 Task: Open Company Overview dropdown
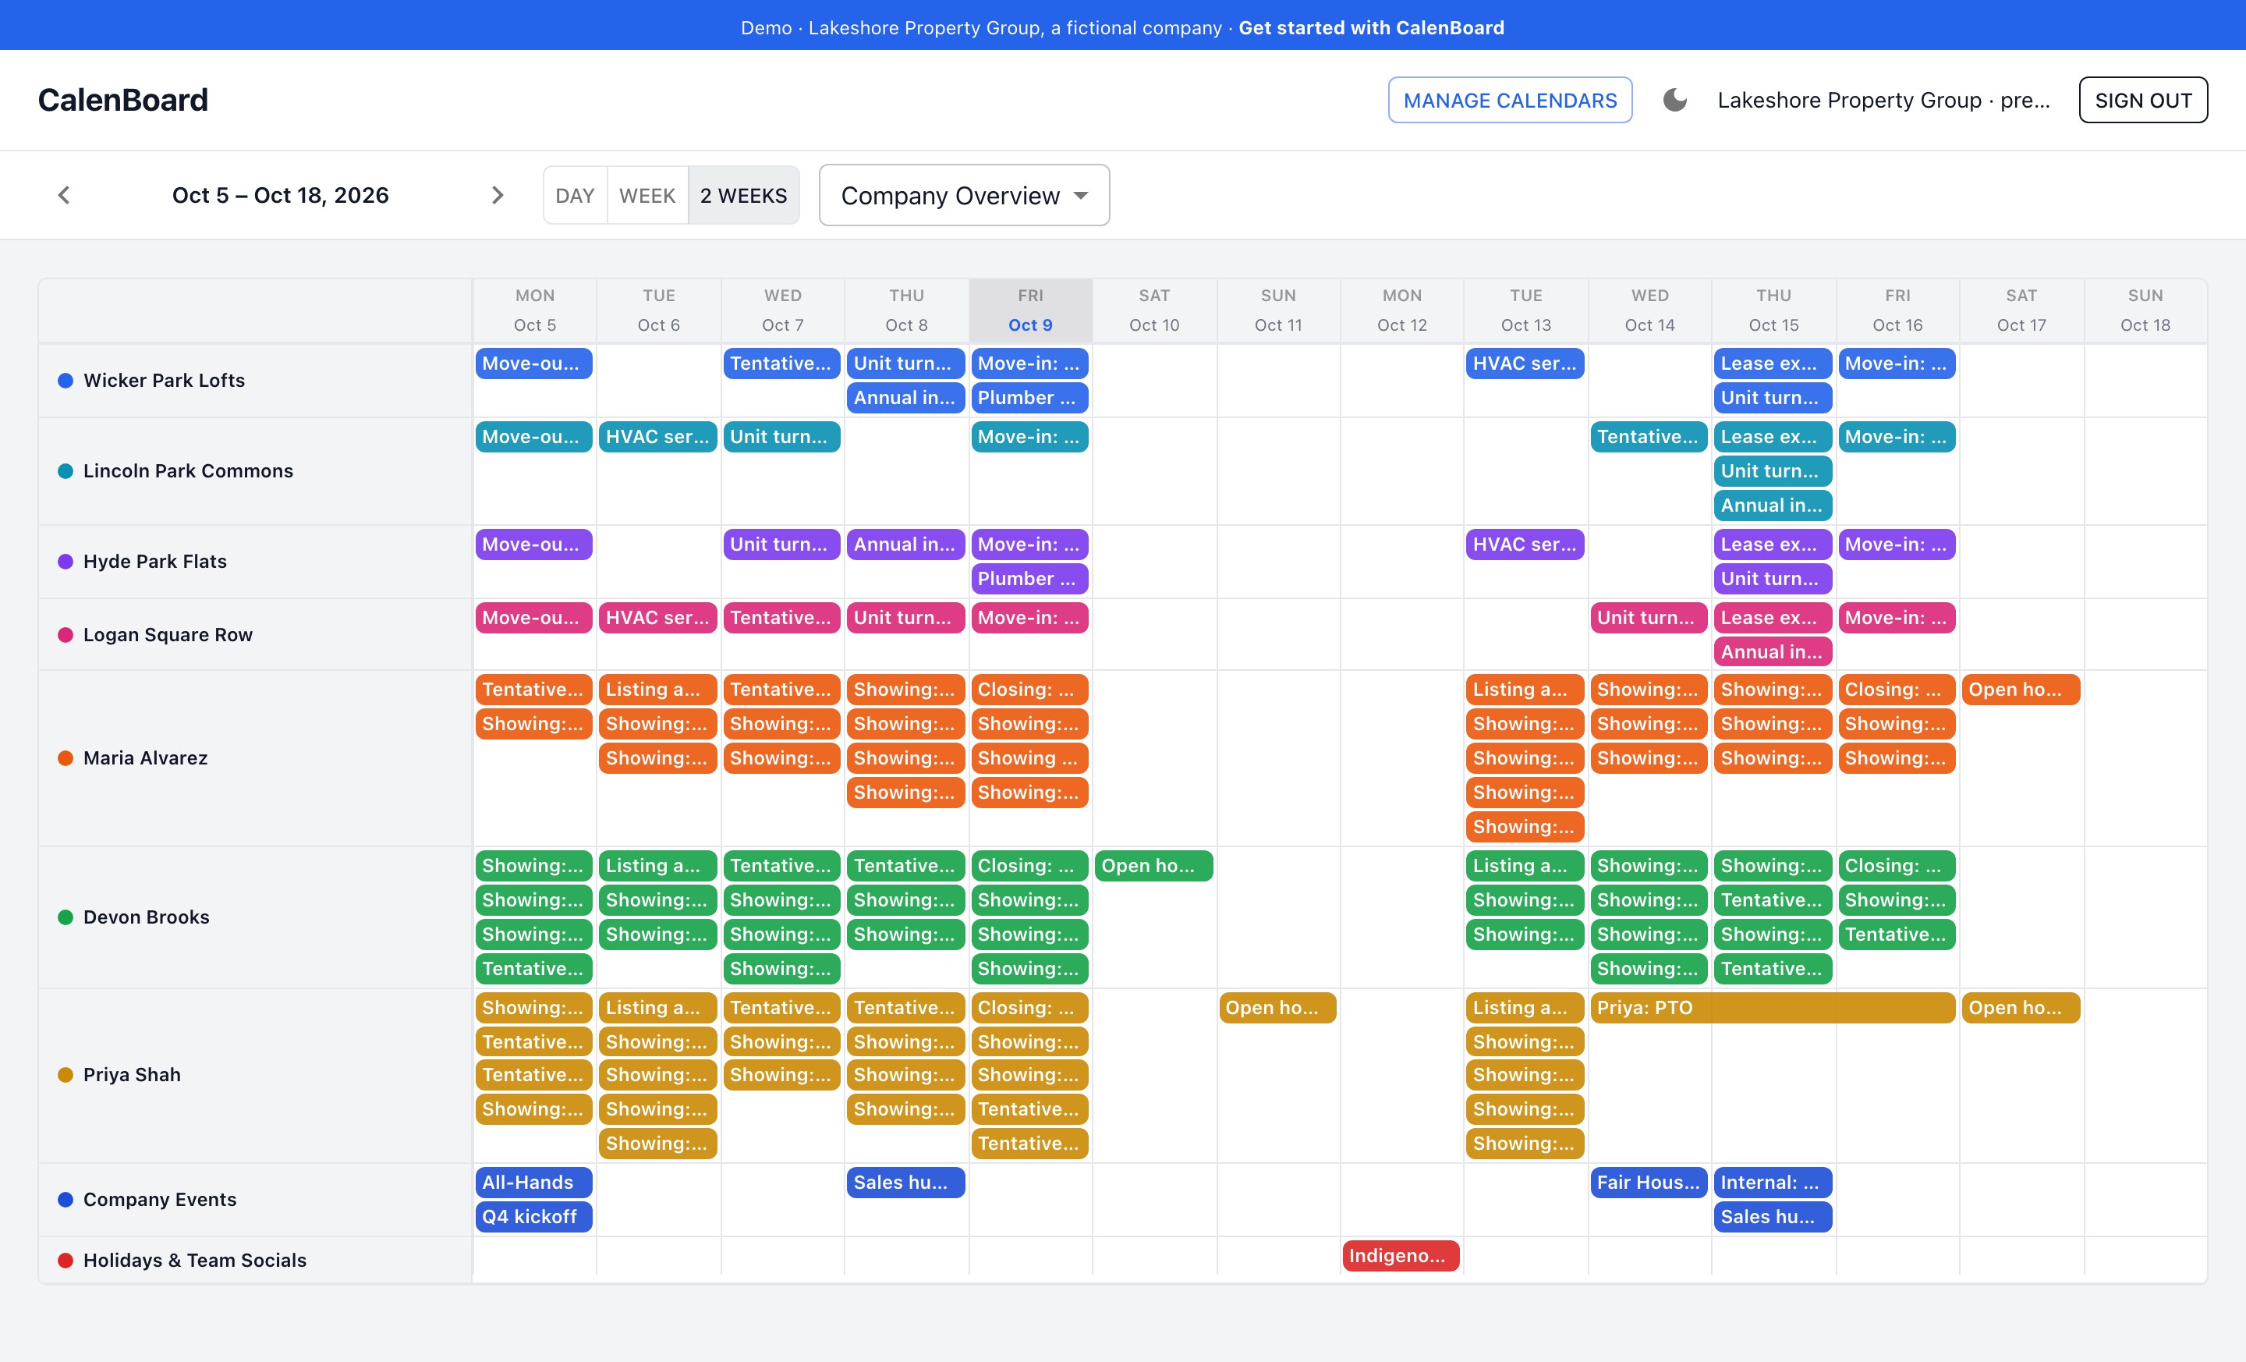(x=965, y=195)
